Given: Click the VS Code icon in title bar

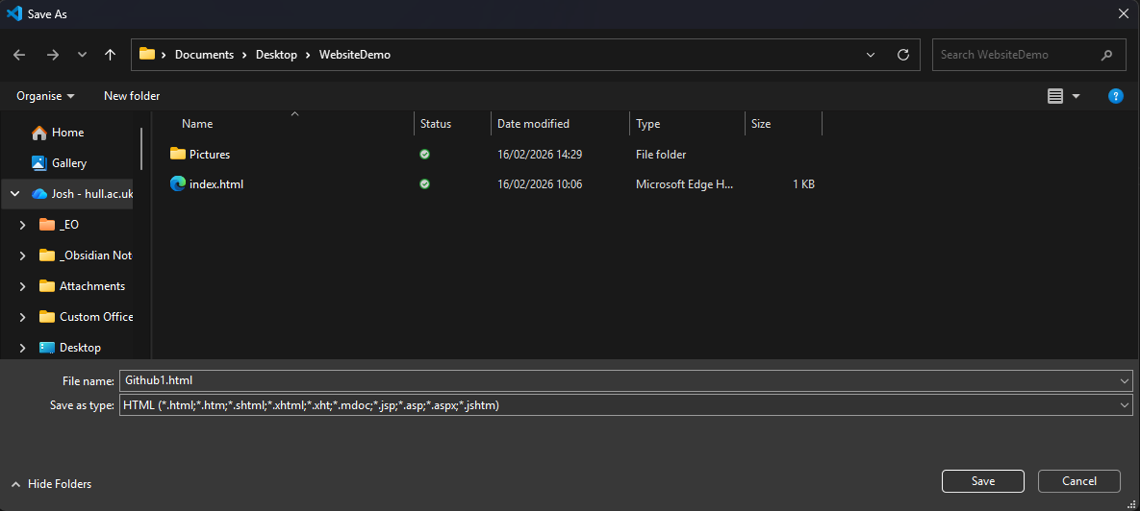Looking at the screenshot, I should tap(13, 13).
